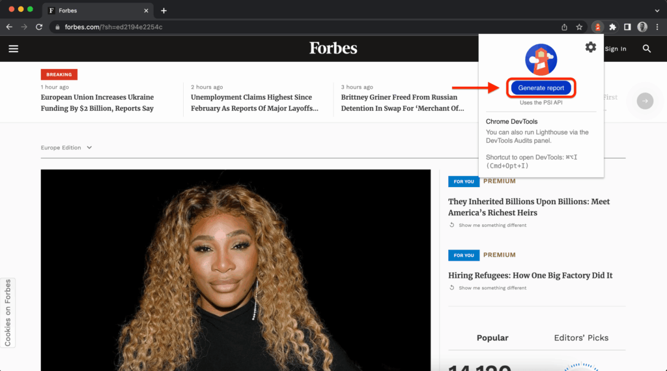The width and height of the screenshot is (667, 371).
Task: Open Brittney Griner Freed headline
Action: click(x=403, y=102)
